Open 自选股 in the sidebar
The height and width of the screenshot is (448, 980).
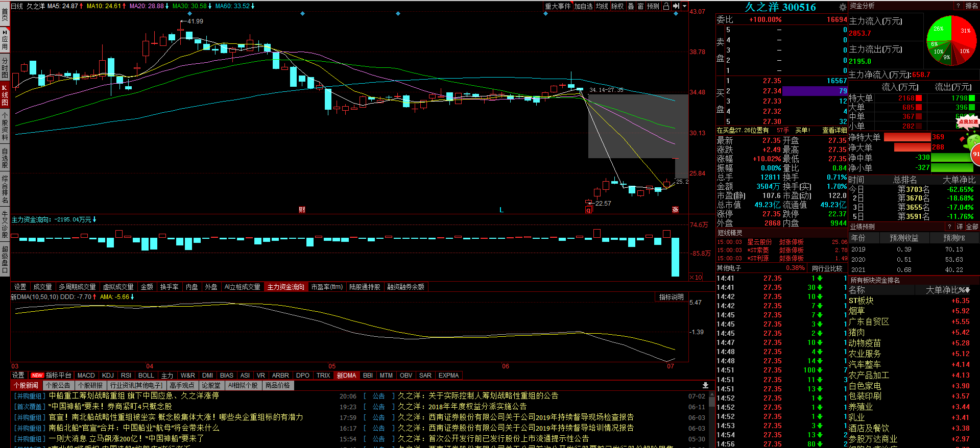(5, 158)
